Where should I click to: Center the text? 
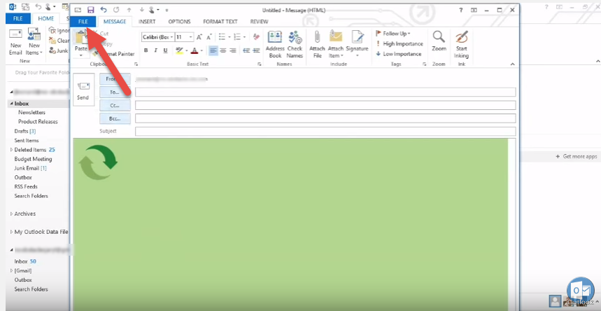[x=223, y=50]
